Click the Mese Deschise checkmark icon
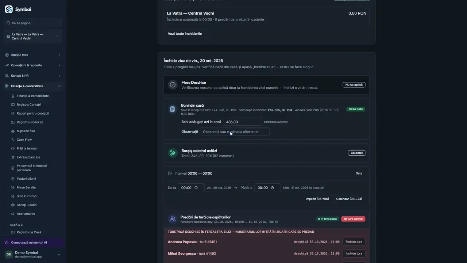The image size is (467, 263). tap(173, 85)
